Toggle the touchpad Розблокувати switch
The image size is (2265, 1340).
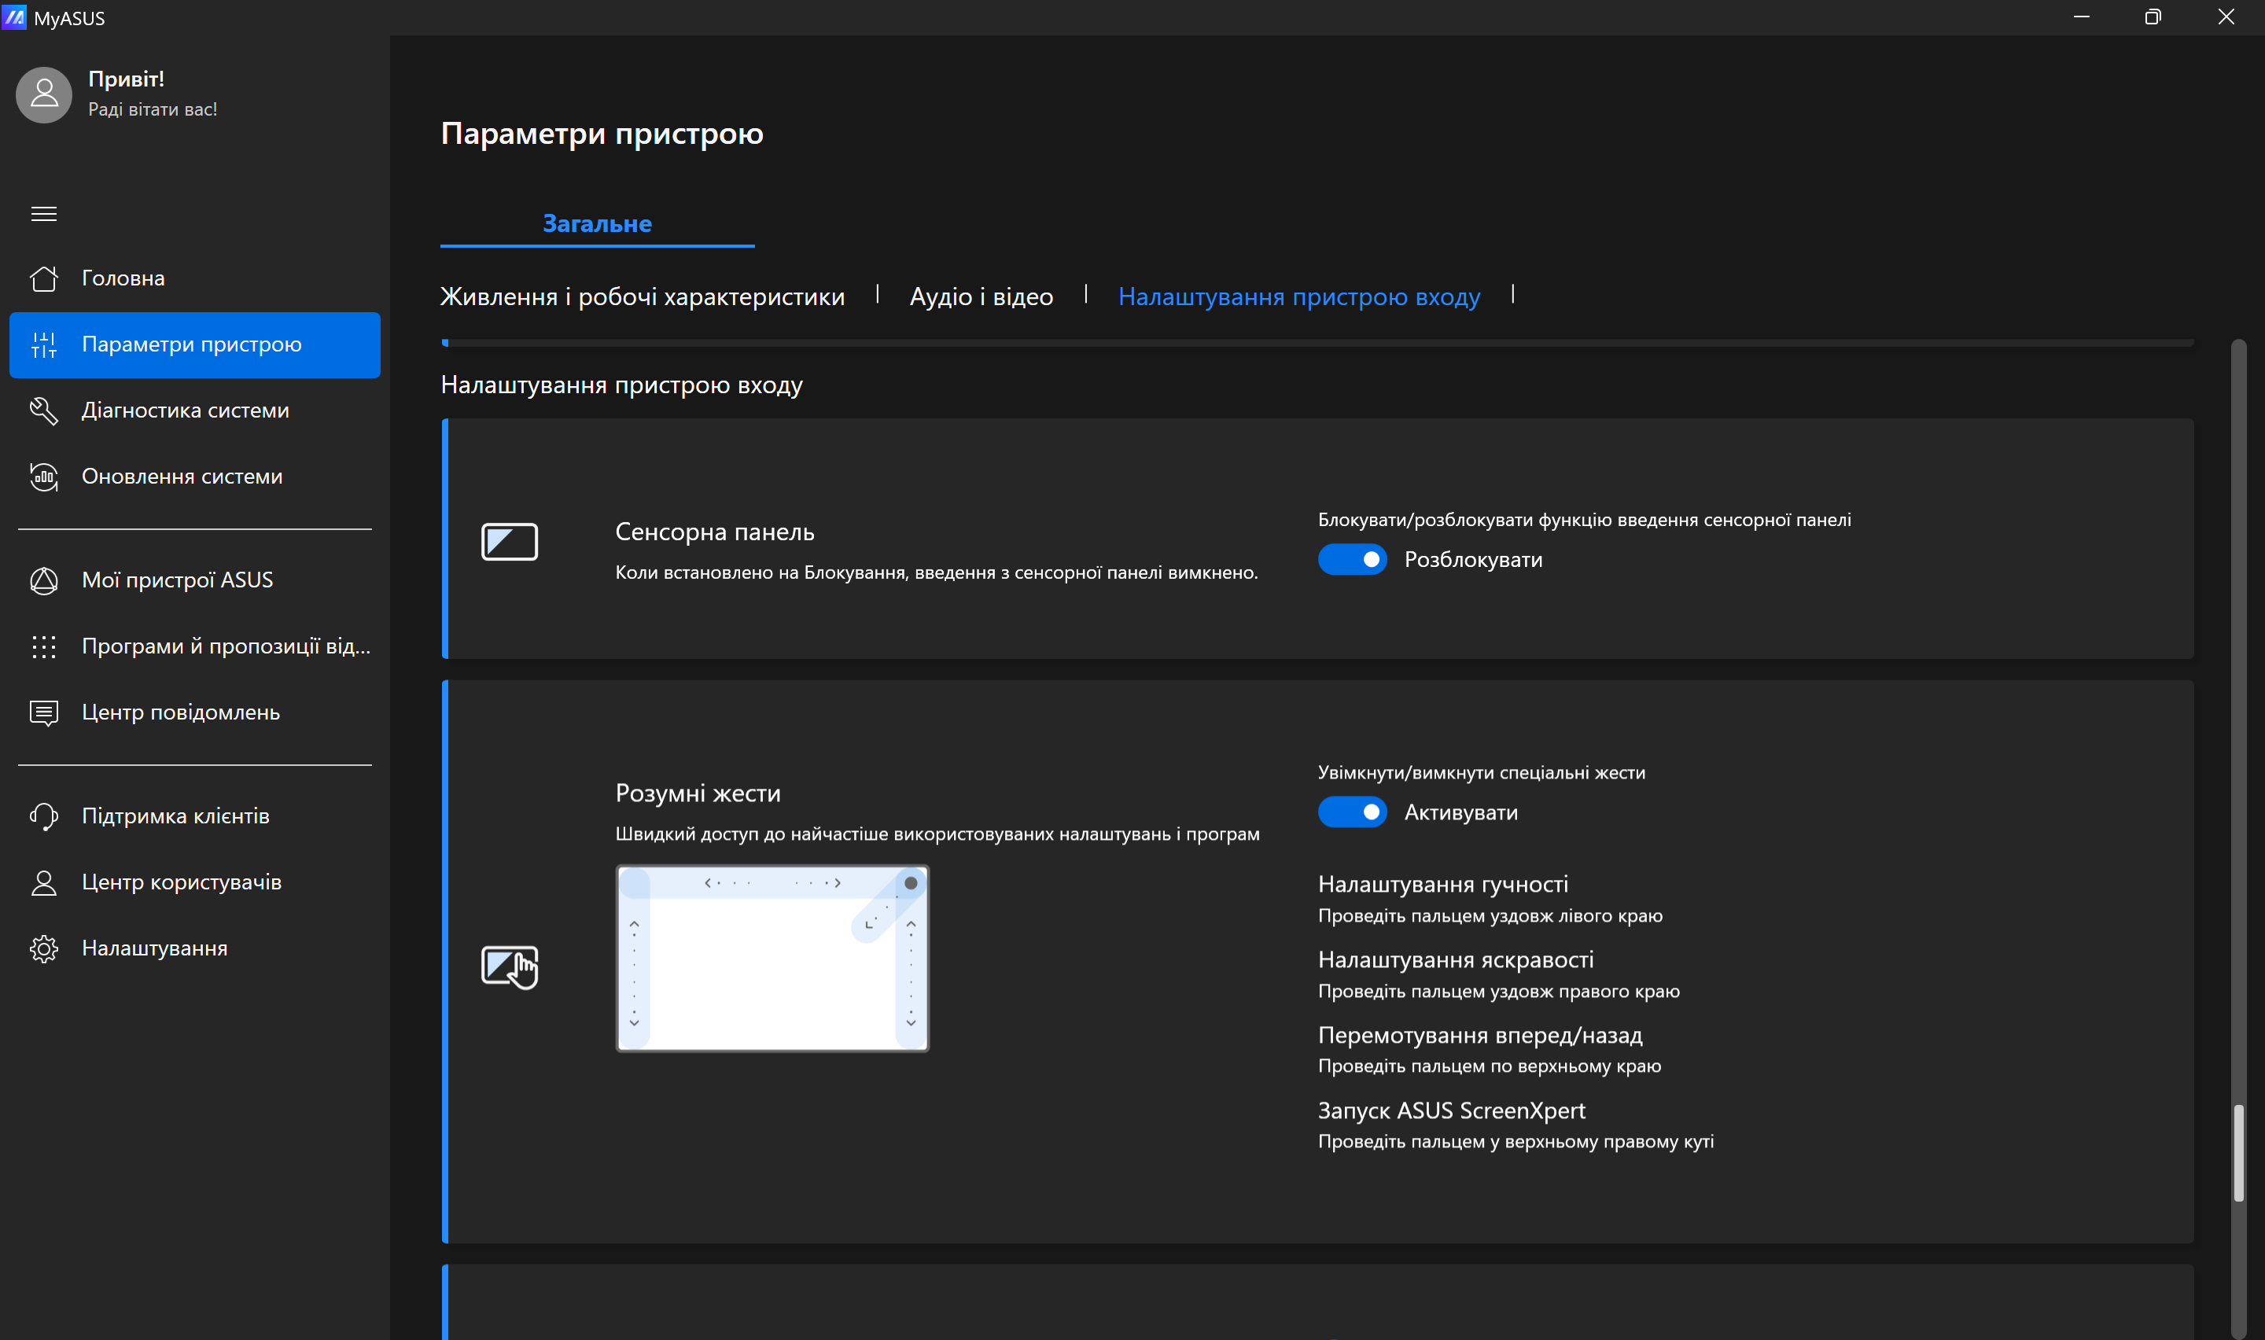click(1351, 560)
